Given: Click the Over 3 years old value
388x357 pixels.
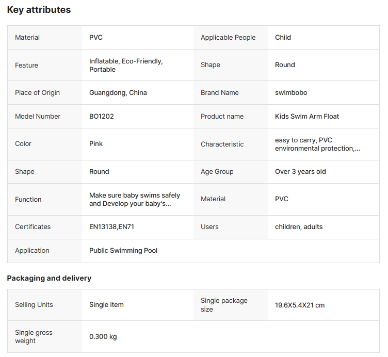Looking at the screenshot, I should pos(300,172).
